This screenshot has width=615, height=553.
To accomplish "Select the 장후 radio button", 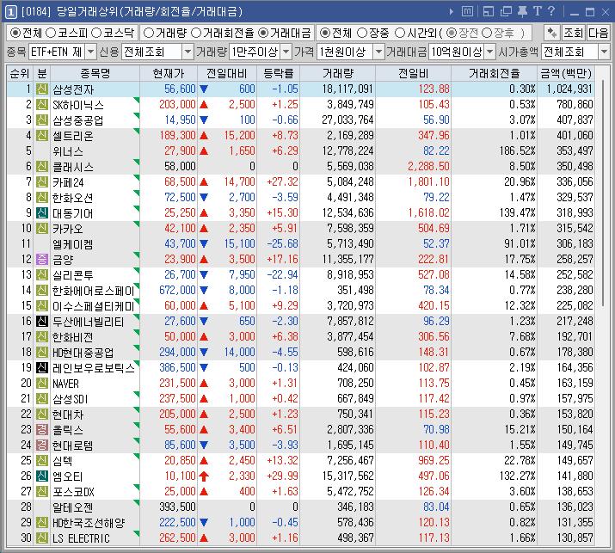I will pyautogui.click(x=486, y=33).
